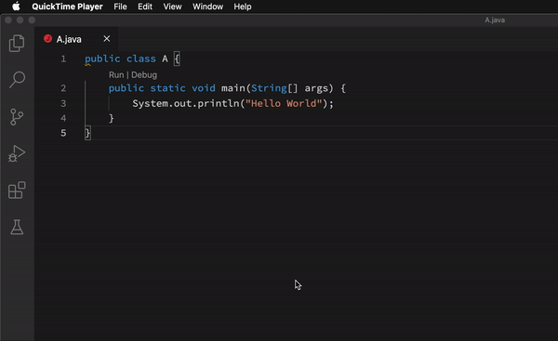Open the Search view in activity bar
Viewport: 558px width, 341px height.
point(17,80)
